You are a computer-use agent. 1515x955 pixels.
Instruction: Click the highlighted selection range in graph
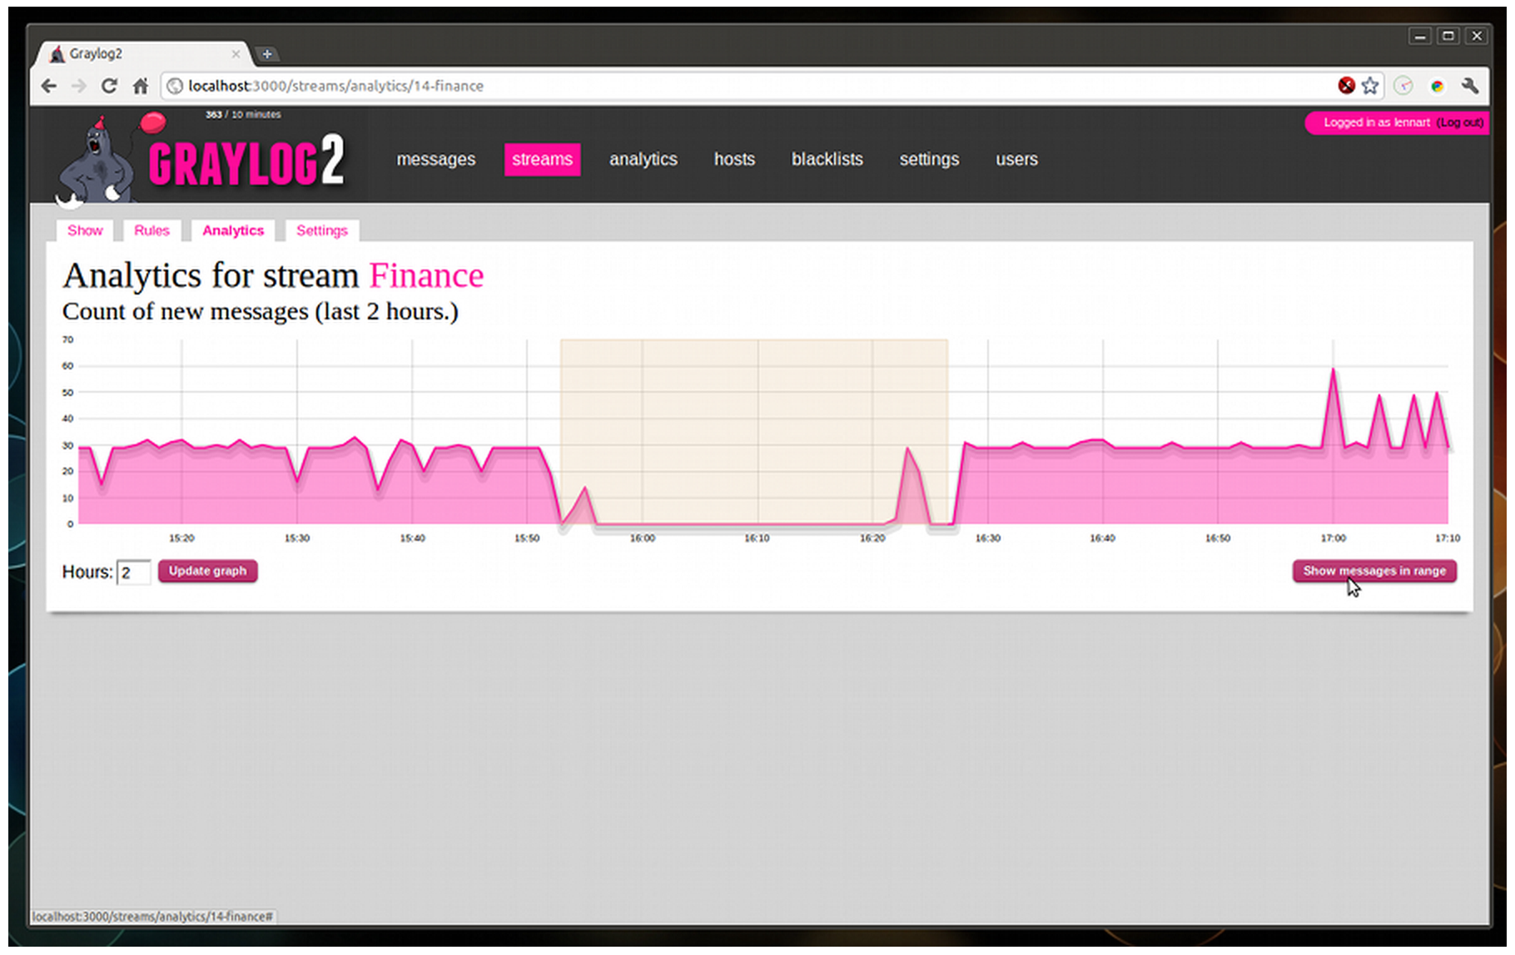754,432
